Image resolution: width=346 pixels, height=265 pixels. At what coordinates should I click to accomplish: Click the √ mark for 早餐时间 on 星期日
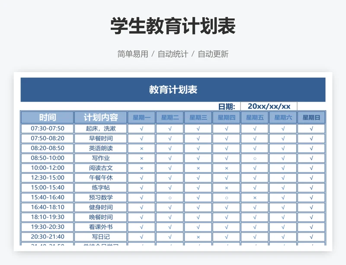[x=311, y=139]
